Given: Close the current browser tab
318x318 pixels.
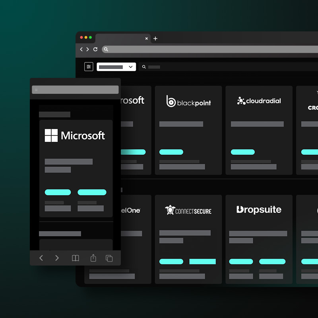Looking at the screenshot, I should tap(146, 39).
